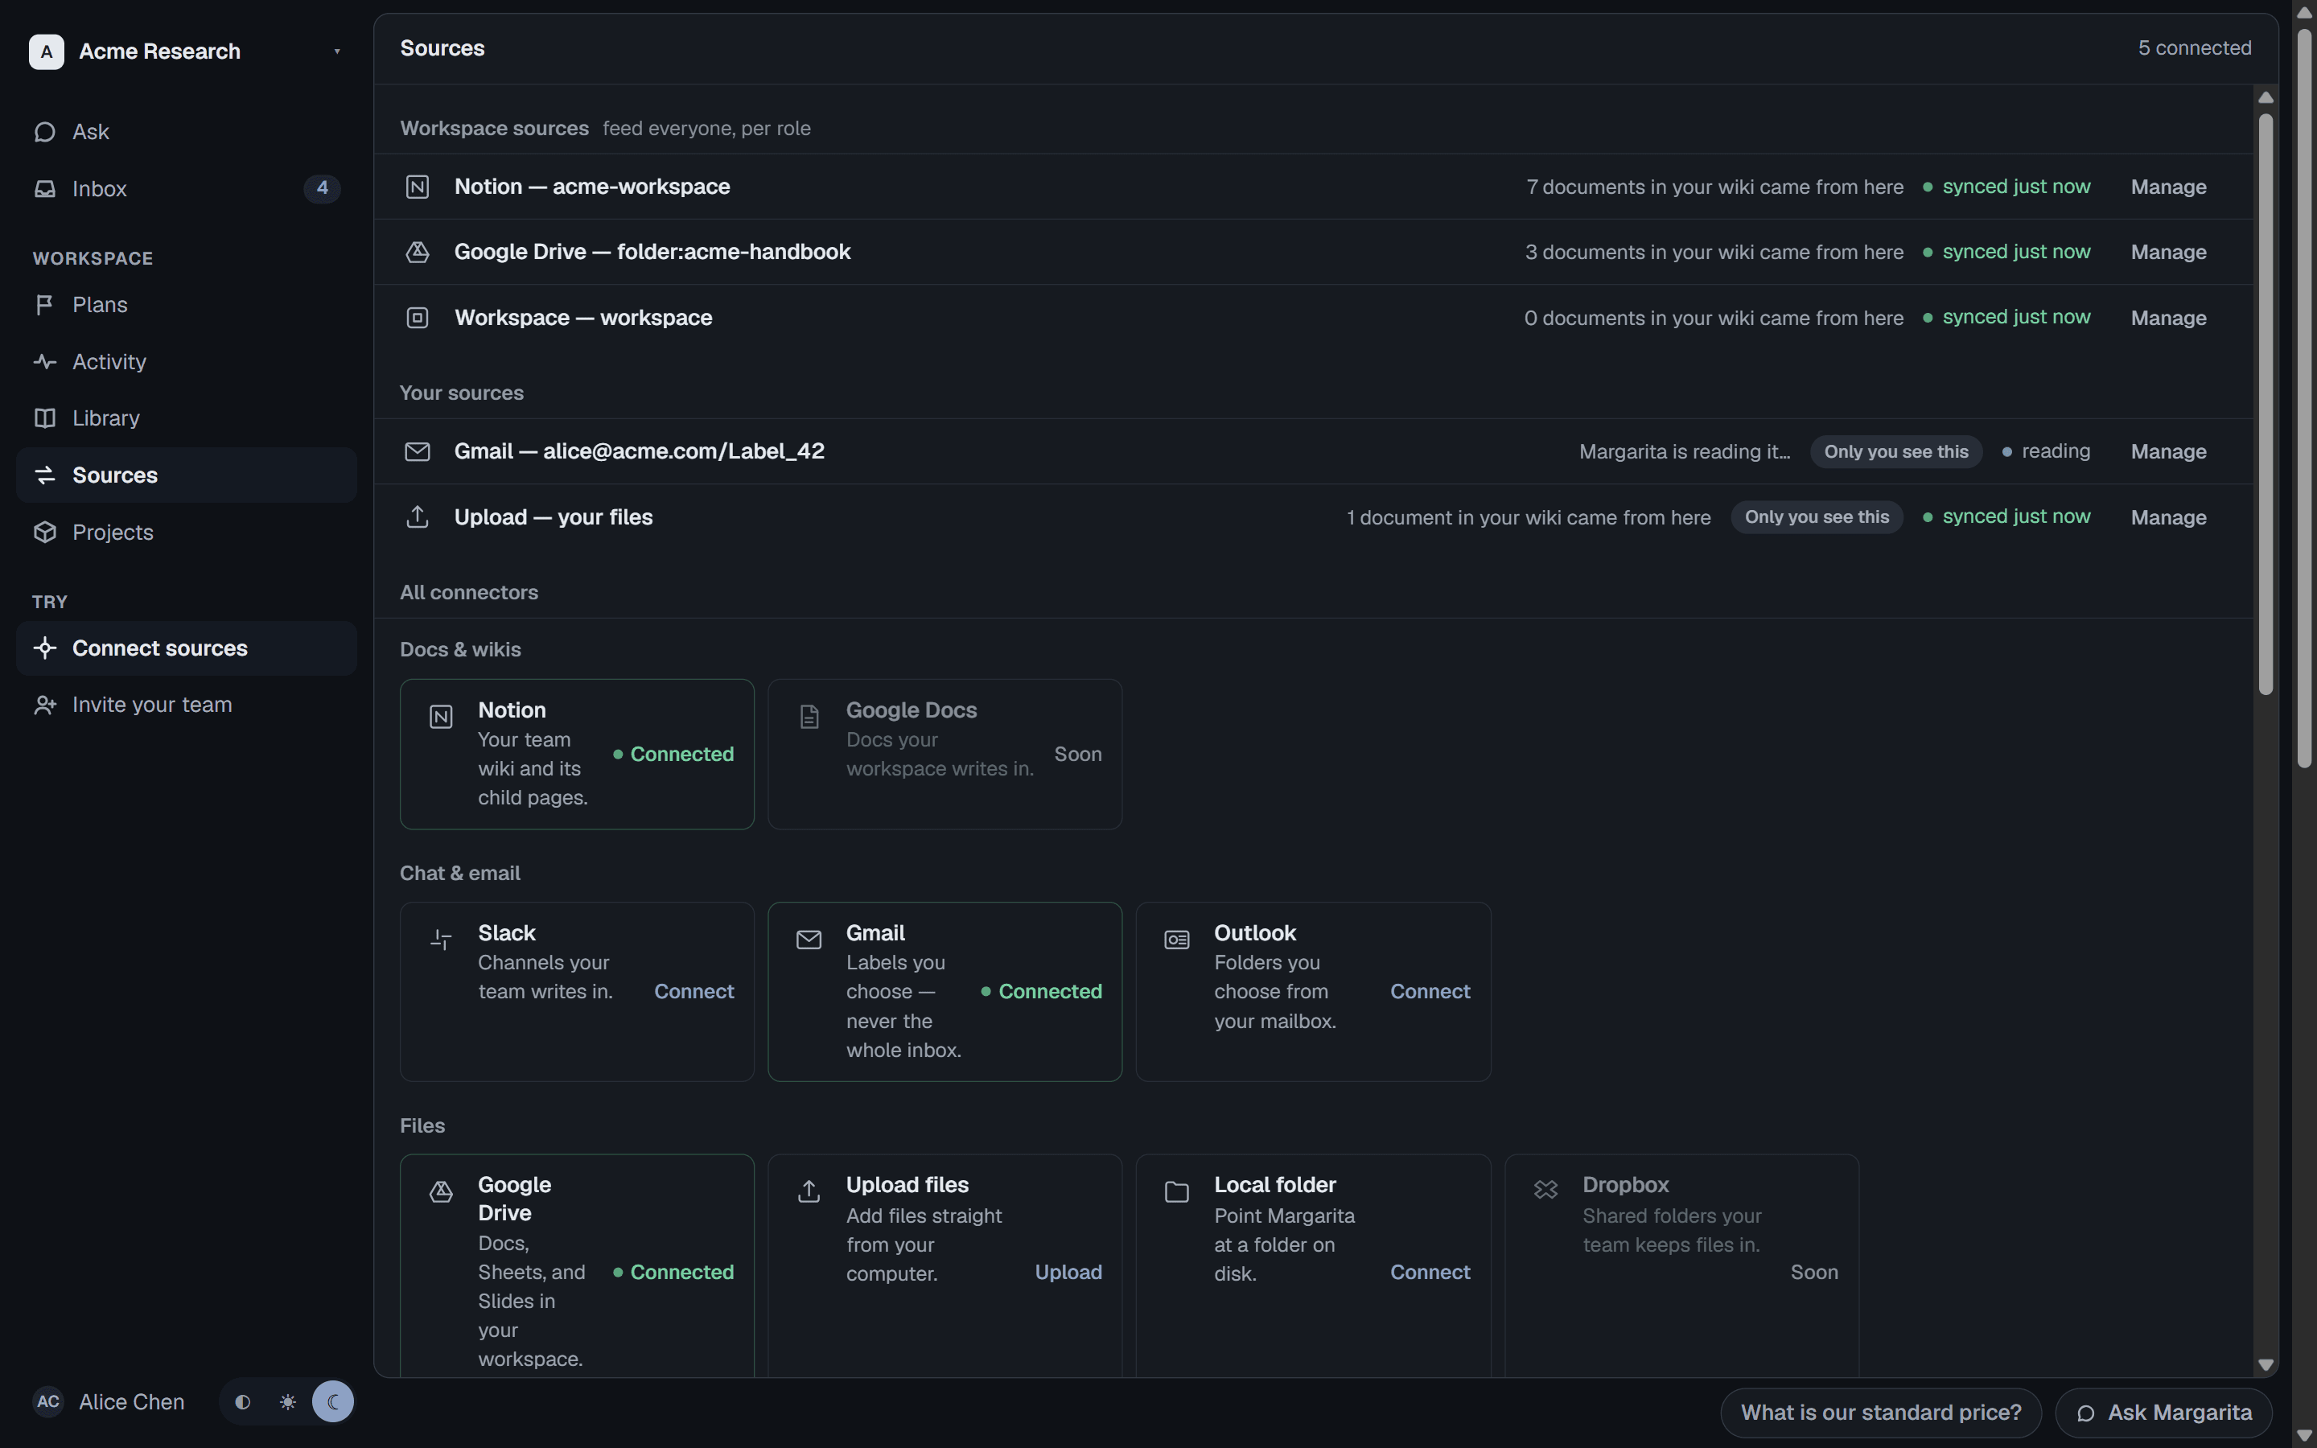Click Soon label on the Google Docs card

pyautogui.click(x=1078, y=755)
